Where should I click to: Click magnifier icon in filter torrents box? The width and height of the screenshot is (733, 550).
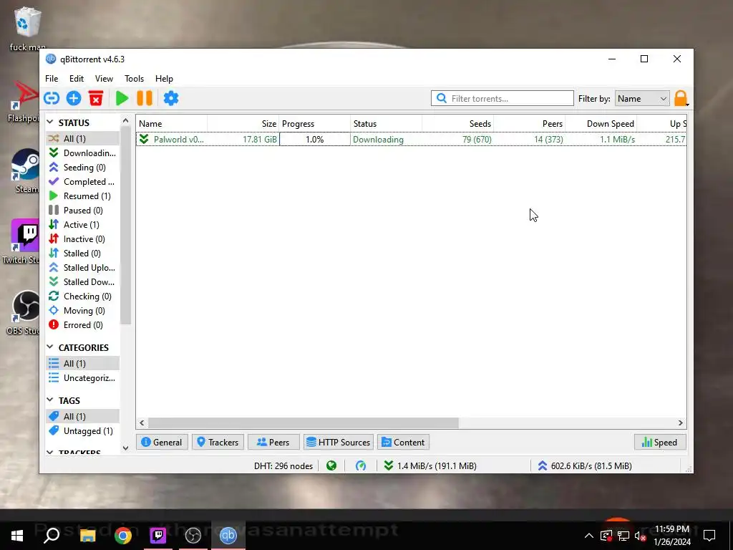(x=441, y=98)
